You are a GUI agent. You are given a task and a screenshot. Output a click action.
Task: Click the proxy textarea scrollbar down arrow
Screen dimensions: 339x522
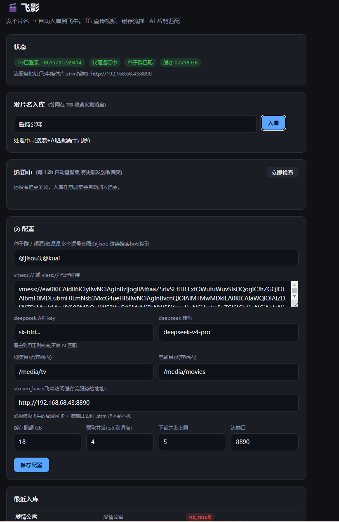tap(295, 296)
